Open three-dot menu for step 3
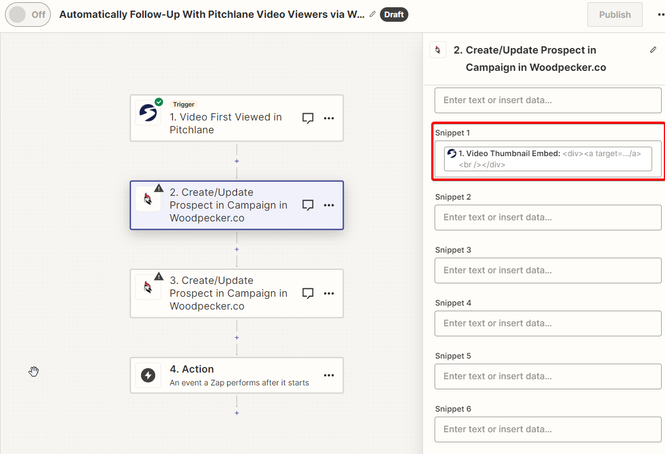Viewport: 665px width, 454px height. pos(329,293)
